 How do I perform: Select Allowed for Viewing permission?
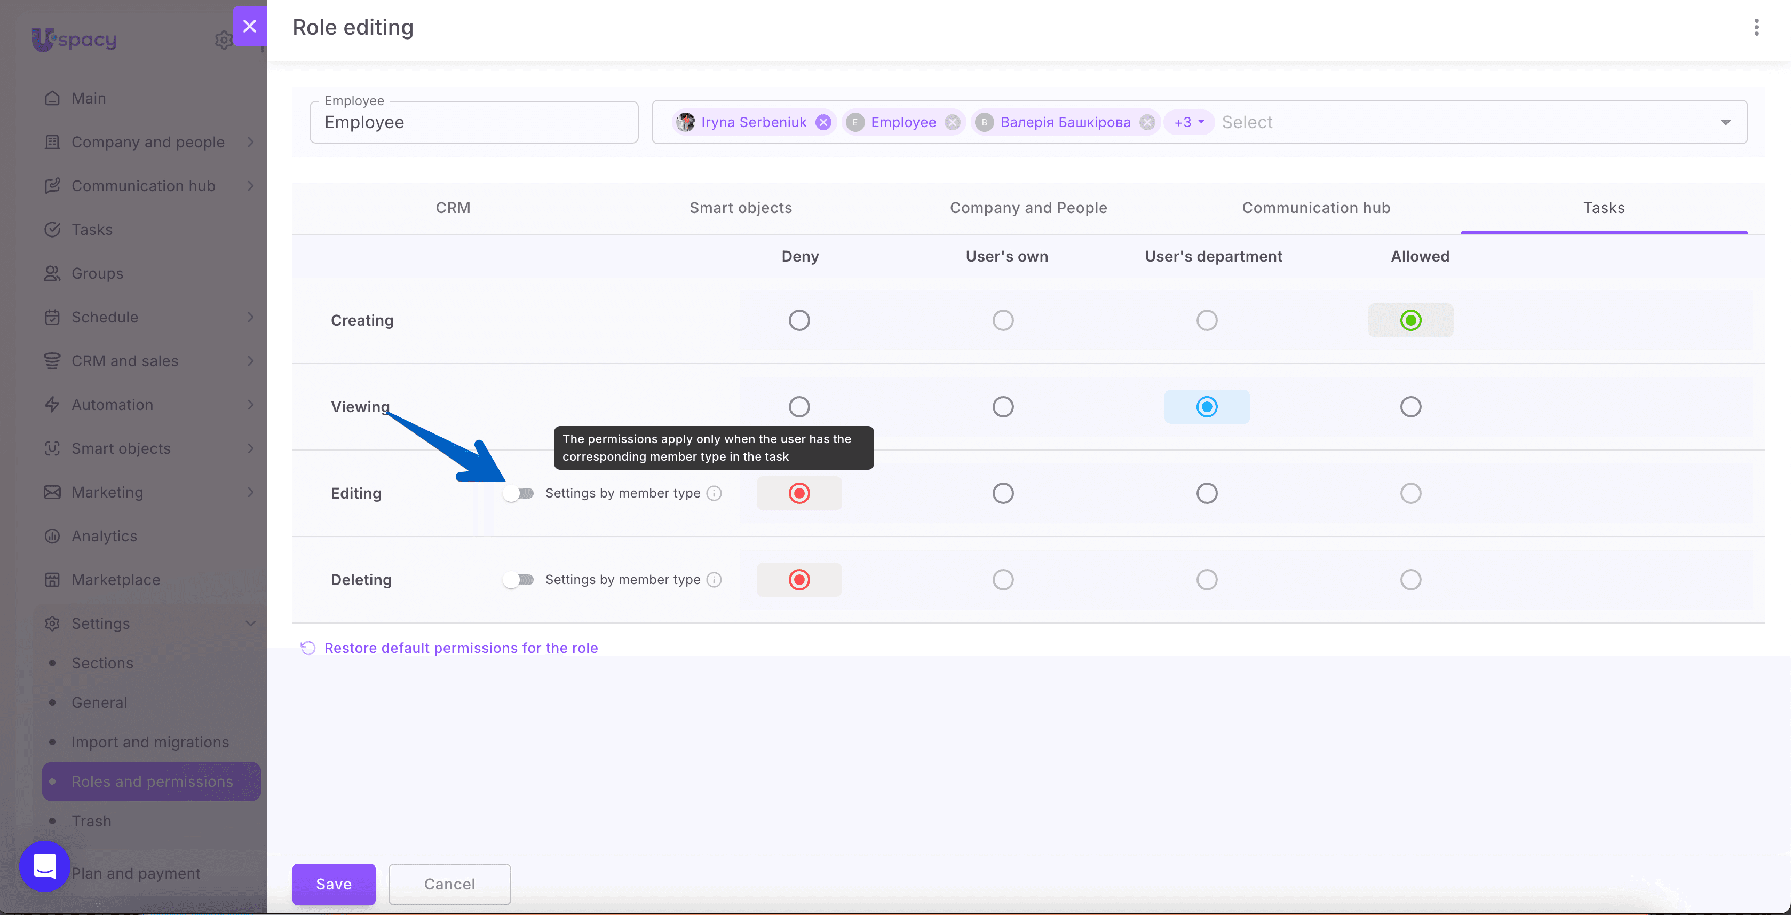tap(1410, 407)
